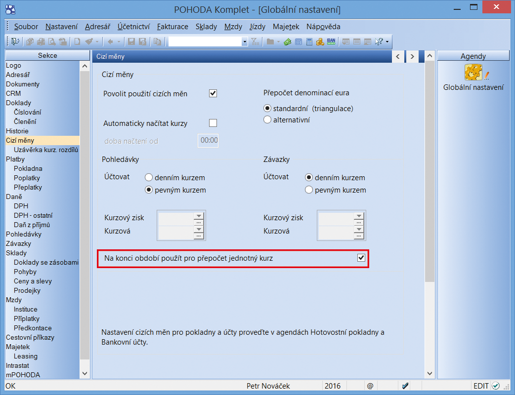
Task: Click the POHODA application icon in title bar
Action: 10,9
